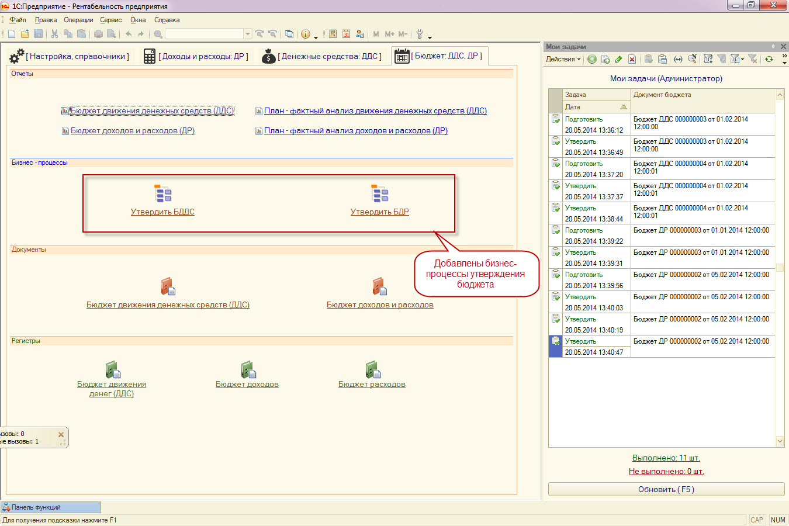Click the Обновить (F5) button
789x526 pixels.
666,489
